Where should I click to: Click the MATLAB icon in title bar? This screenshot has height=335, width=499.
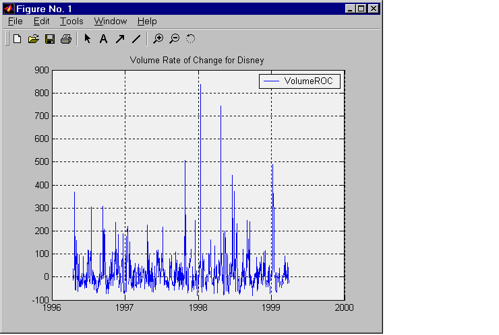(9, 9)
